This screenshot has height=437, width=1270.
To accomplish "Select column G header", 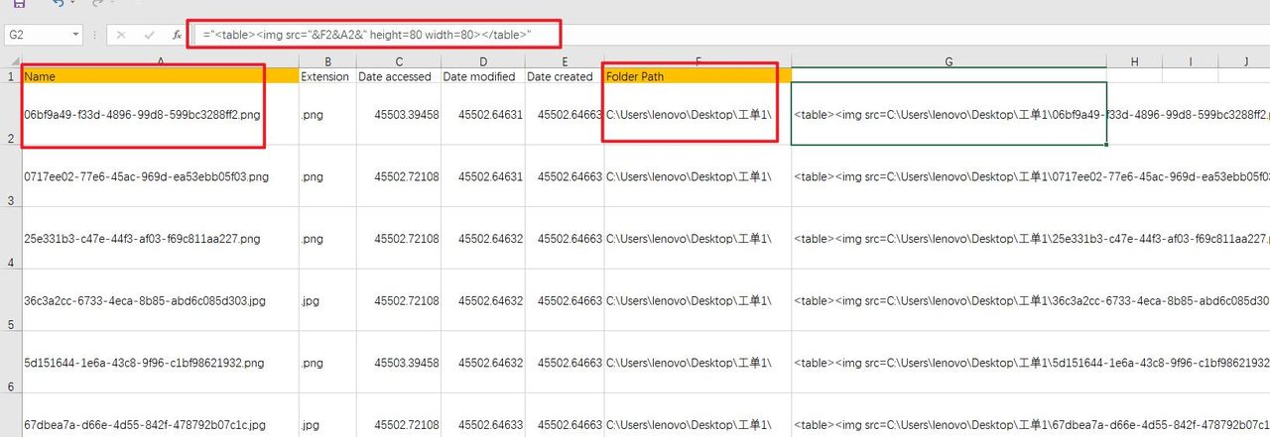I will pos(949,61).
